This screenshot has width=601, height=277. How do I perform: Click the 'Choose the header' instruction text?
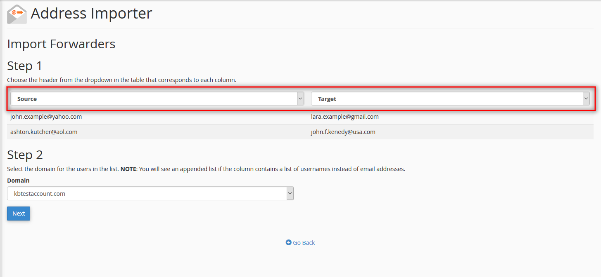(121, 80)
